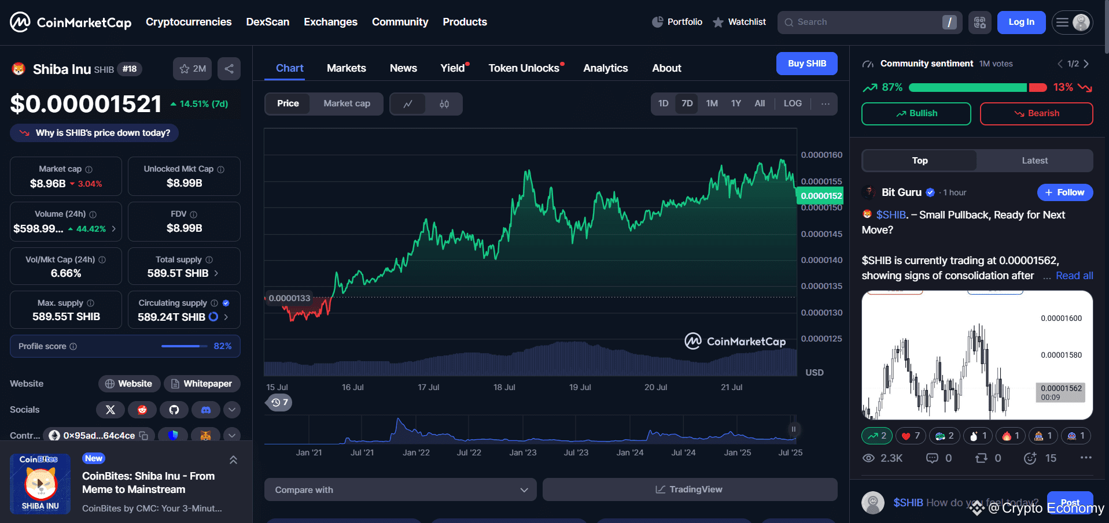
Task: Click the CoinMarketCap logo
Action: point(71,23)
